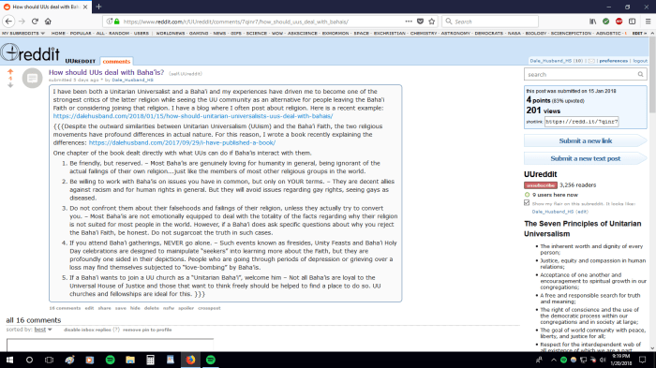The height and width of the screenshot is (368, 656).
Task: Change comment sort order from best
Action: click(43, 330)
